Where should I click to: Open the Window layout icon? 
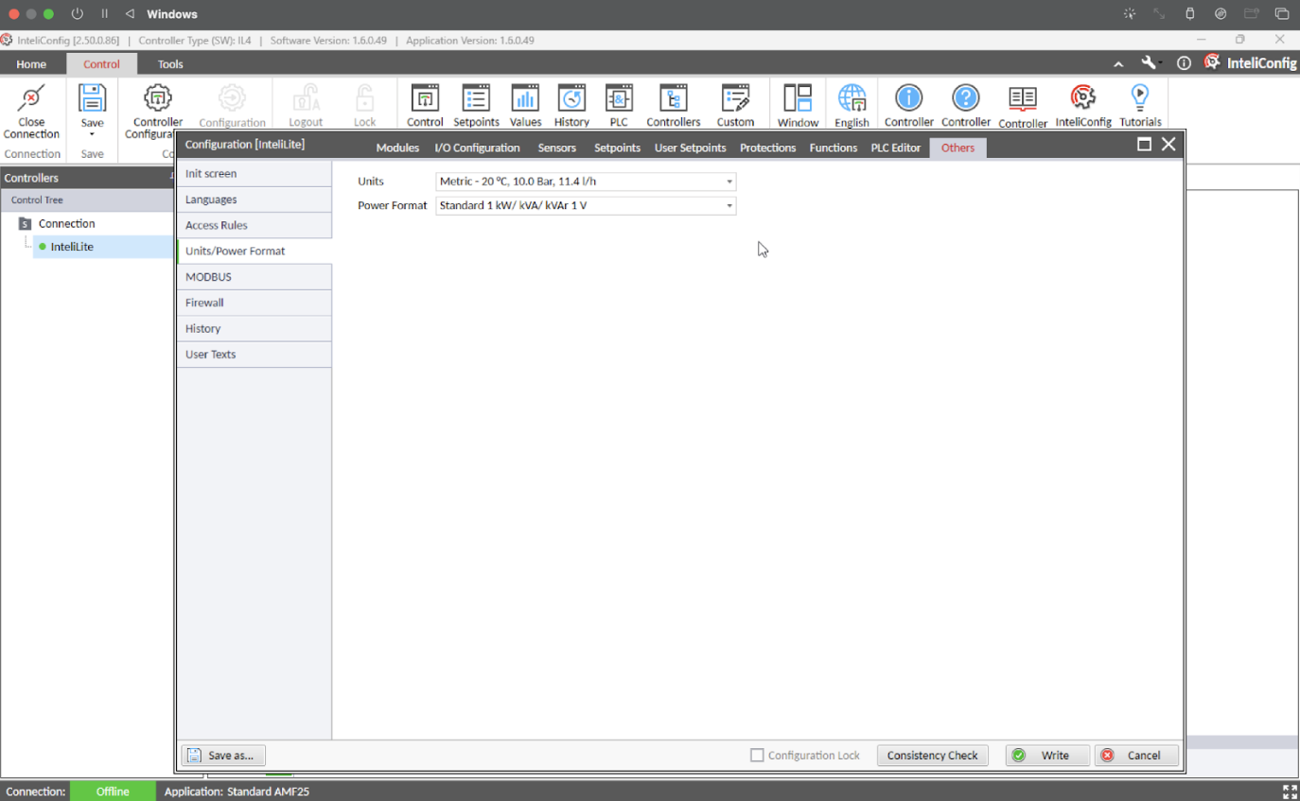(798, 98)
